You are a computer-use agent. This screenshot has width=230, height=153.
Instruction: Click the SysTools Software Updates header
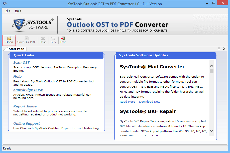pos(166,55)
